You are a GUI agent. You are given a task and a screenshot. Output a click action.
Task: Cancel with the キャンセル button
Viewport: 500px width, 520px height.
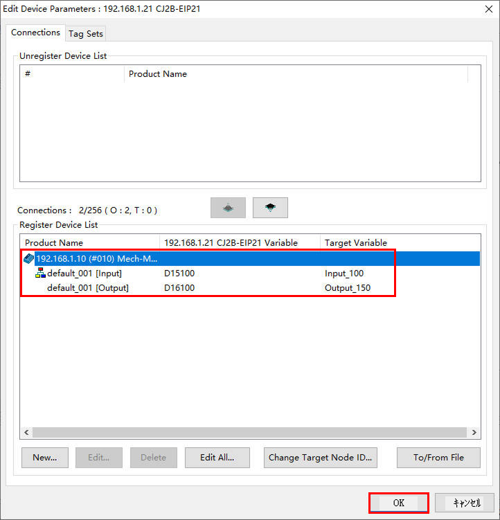(x=465, y=503)
